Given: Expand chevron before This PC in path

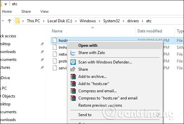Looking at the screenshot, I should [23, 21].
